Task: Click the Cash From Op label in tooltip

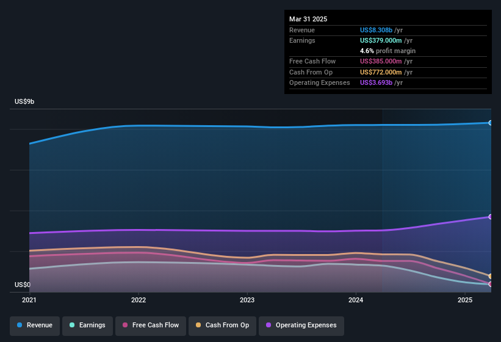Action: tap(311, 72)
